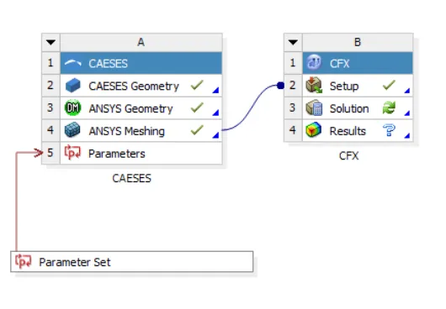Click the blue cube CAESES Geometry icon
446x309 pixels.
tap(73, 86)
